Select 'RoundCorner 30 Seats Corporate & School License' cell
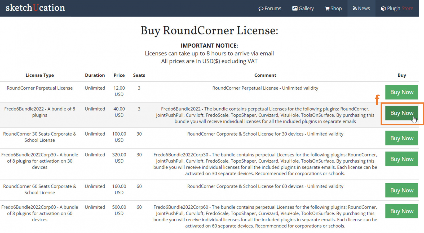The height and width of the screenshot is (233, 424). [40, 137]
